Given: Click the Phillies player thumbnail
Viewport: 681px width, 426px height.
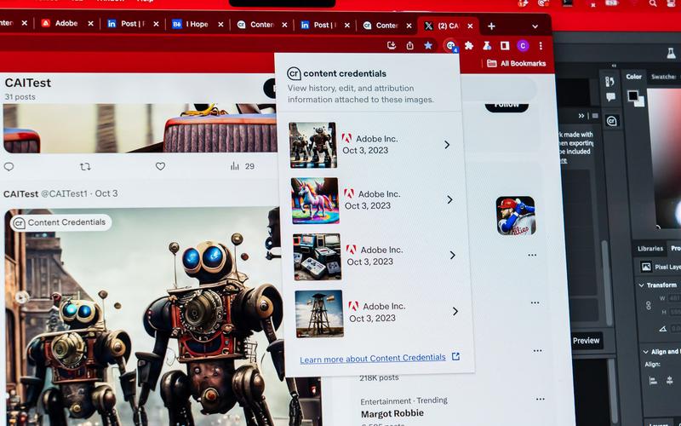Looking at the screenshot, I should [x=516, y=216].
